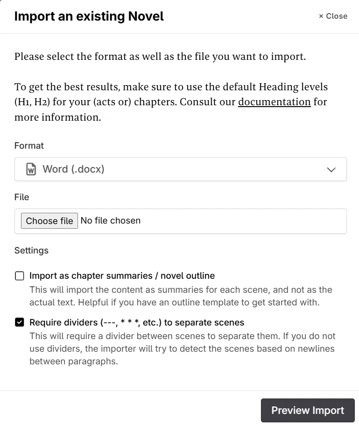Disable require dividers to separate scenes
This screenshot has height=427, width=359.
(x=19, y=323)
